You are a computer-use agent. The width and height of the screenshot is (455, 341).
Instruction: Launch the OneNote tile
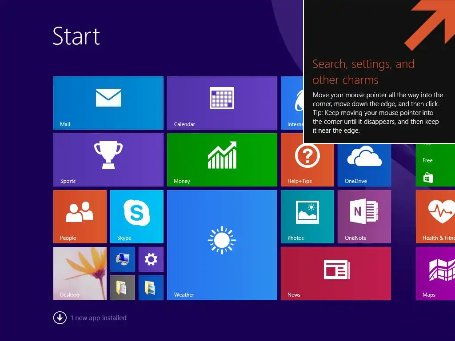(x=364, y=217)
